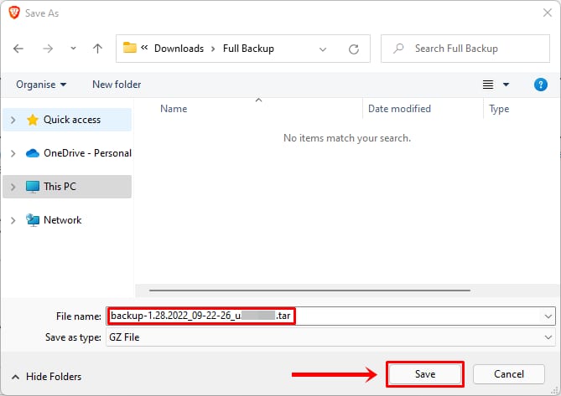Go up one folder level

[97, 49]
